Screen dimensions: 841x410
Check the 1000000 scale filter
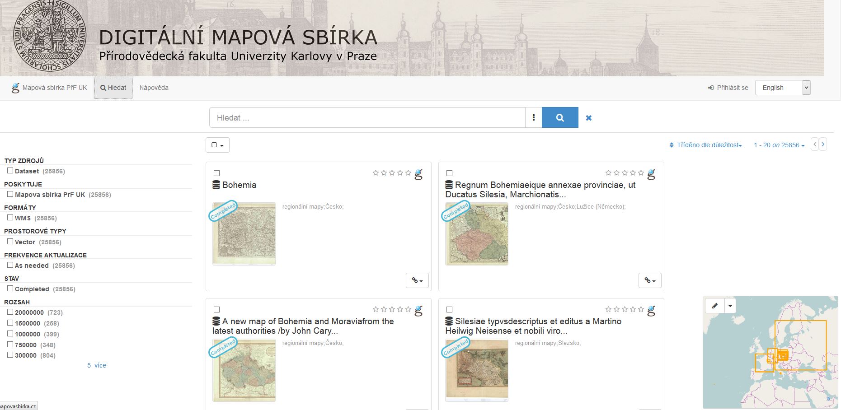10,334
